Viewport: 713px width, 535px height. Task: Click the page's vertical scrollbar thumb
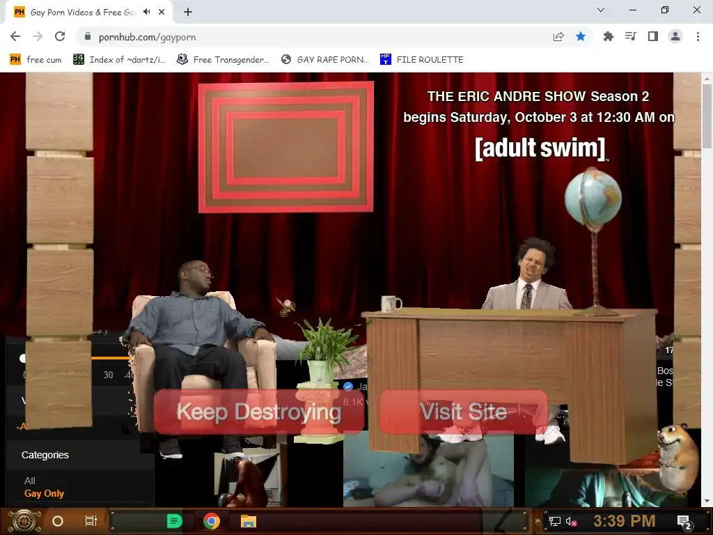pos(707,116)
